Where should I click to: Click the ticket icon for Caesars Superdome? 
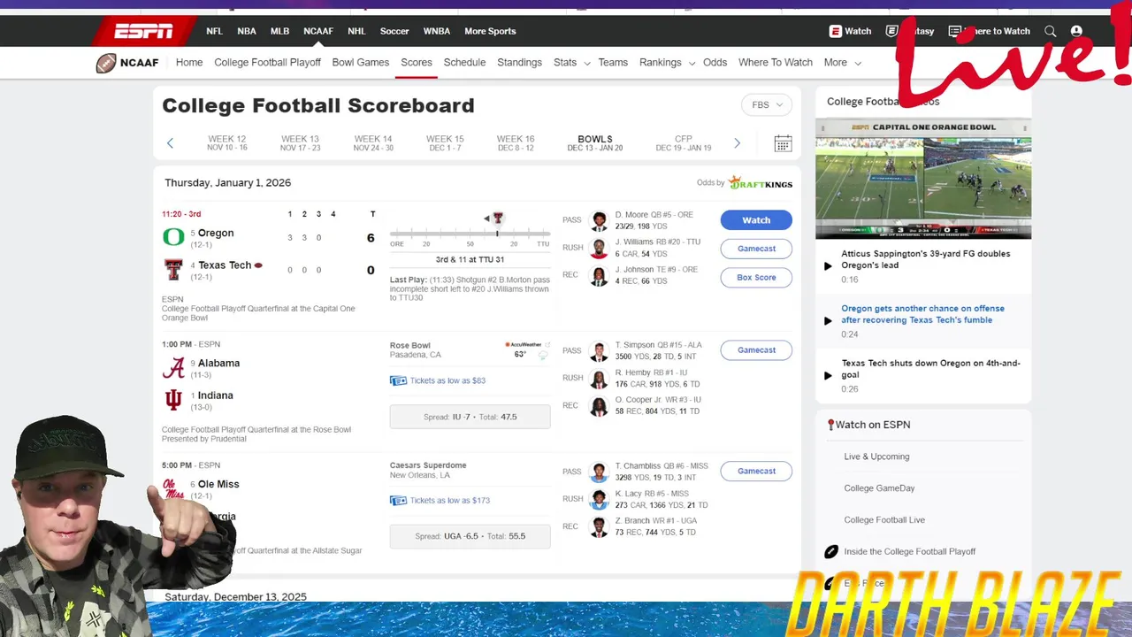click(398, 501)
